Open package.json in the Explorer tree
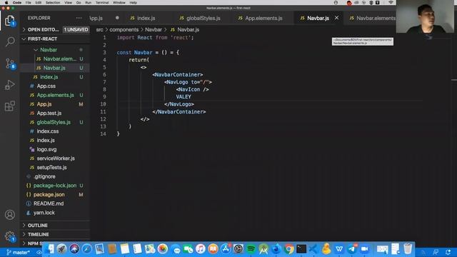 tap(49, 195)
